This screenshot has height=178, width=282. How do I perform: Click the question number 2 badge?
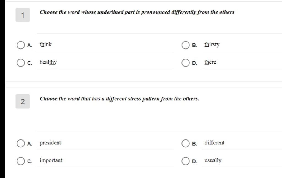point(23,102)
